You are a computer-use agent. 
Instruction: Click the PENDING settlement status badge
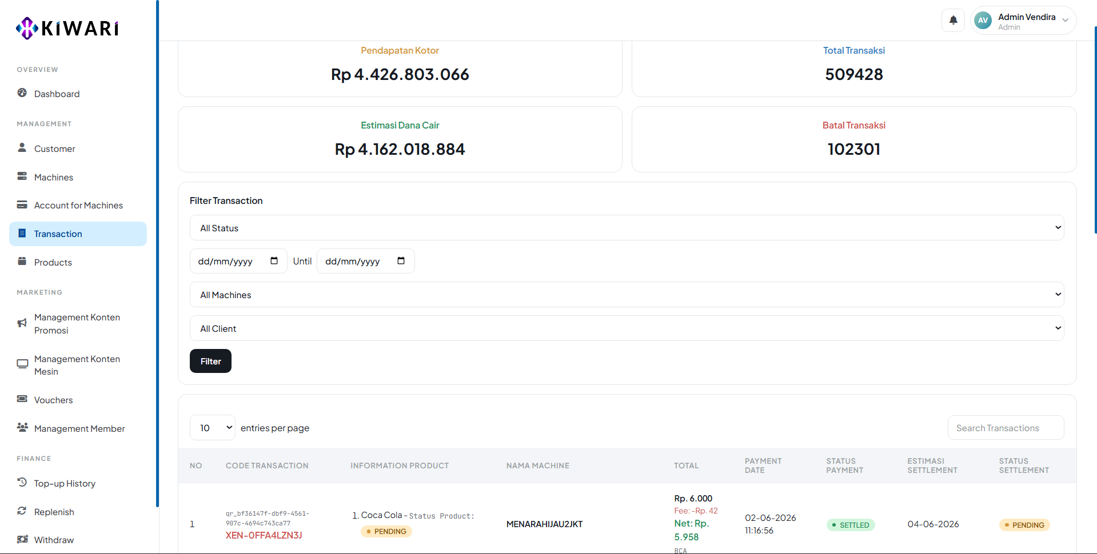click(1024, 525)
